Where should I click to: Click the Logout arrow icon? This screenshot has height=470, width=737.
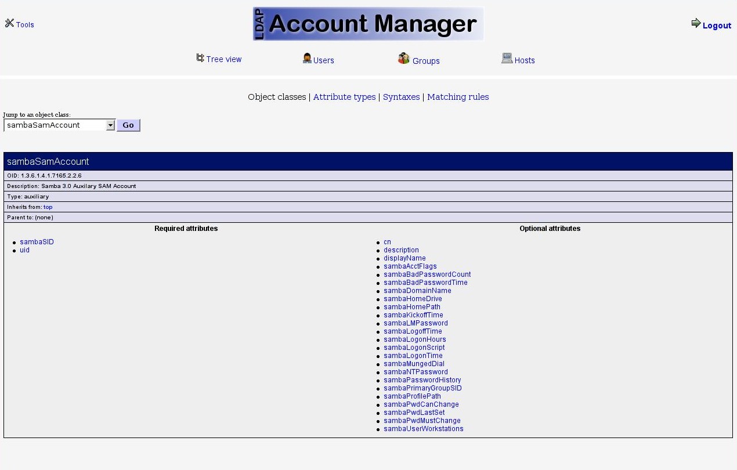(x=696, y=23)
